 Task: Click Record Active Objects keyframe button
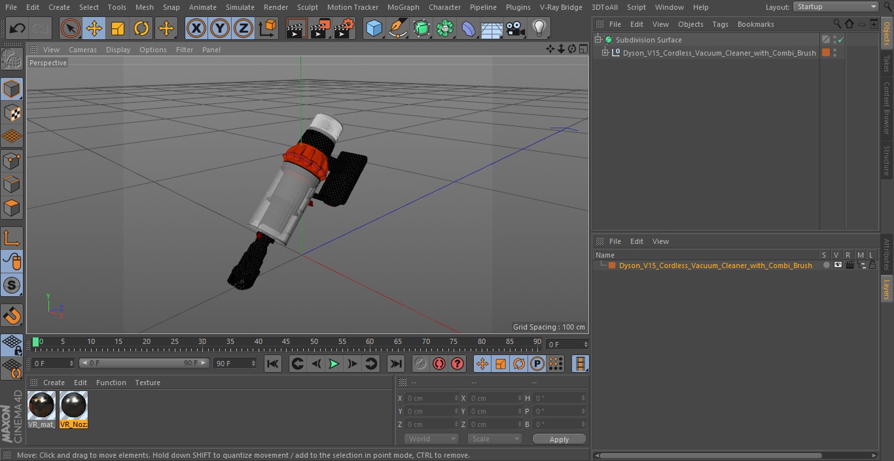421,364
